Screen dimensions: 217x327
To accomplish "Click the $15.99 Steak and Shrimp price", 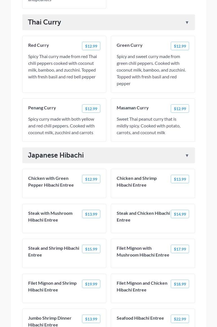I will point(91,249).
